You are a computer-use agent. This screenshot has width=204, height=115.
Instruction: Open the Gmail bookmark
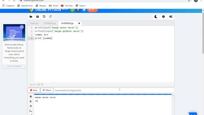(54, 6)
